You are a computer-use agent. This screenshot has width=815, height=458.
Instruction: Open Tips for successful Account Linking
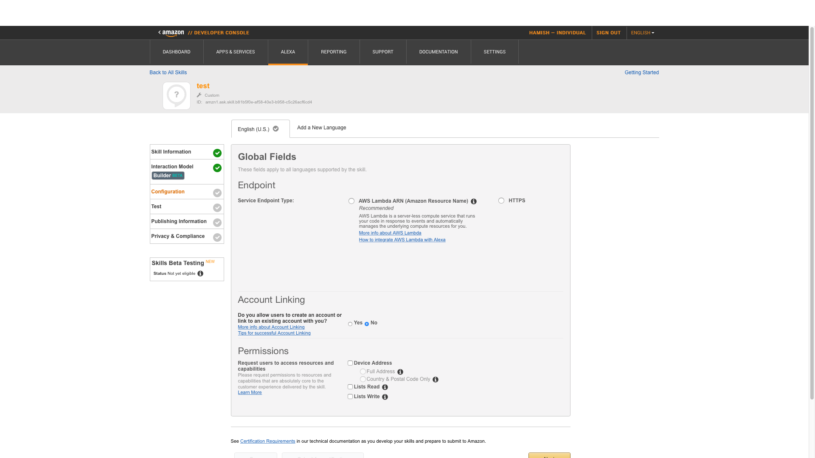pyautogui.click(x=274, y=333)
